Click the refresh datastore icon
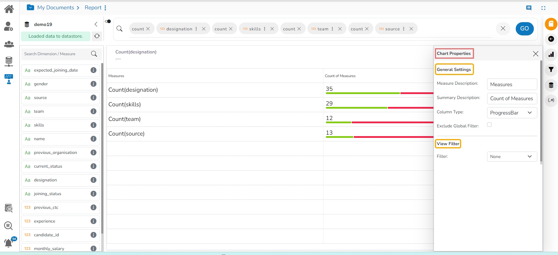Screen dimensions: 558x255 (97, 36)
